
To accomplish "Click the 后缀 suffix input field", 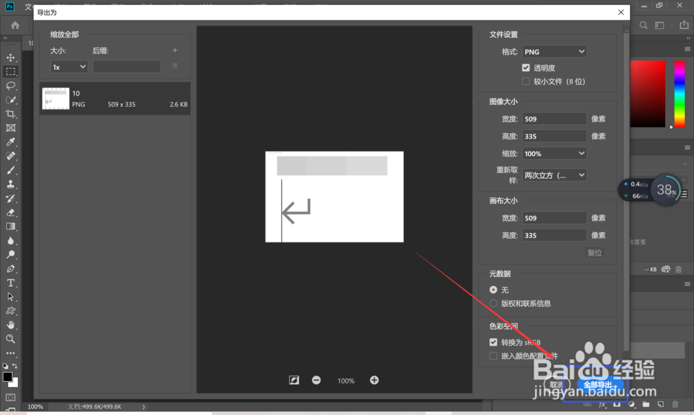I will 126,67.
